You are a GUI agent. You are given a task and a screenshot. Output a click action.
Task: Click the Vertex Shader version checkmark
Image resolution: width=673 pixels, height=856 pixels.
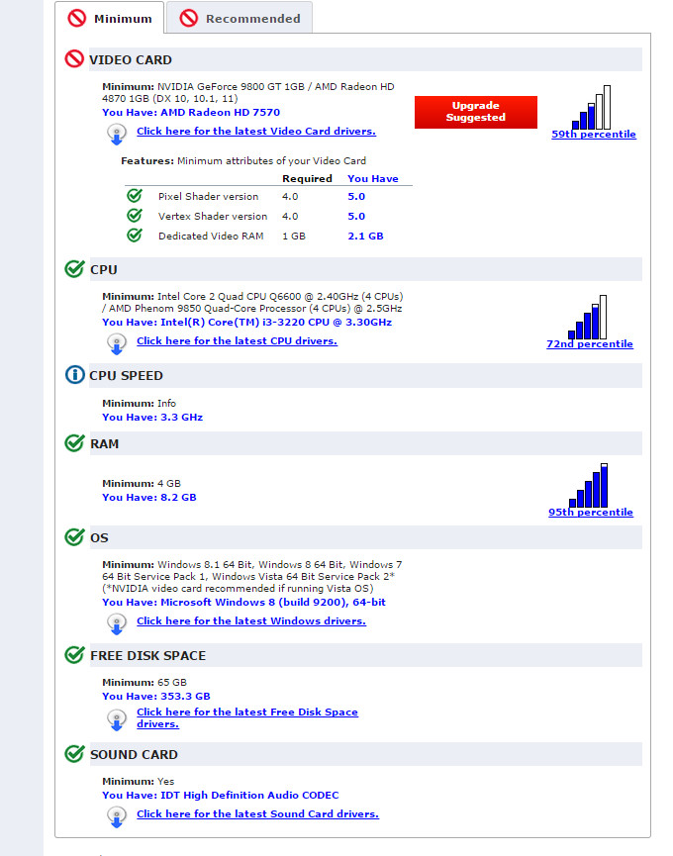[135, 216]
